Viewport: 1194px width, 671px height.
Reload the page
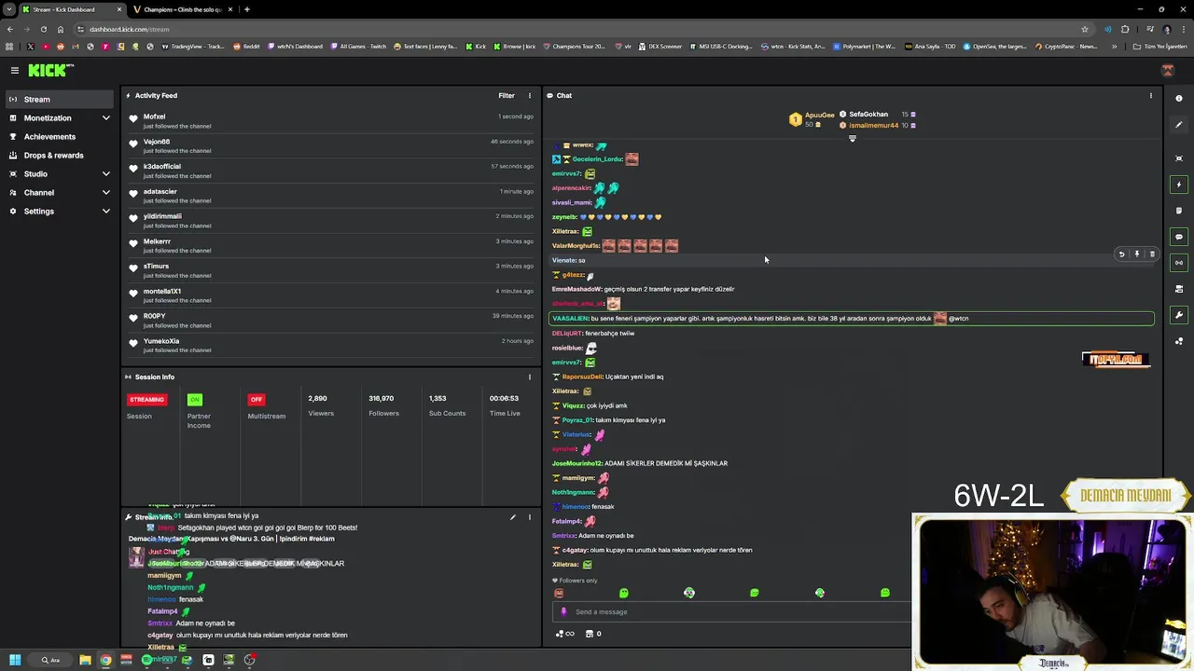(x=43, y=29)
